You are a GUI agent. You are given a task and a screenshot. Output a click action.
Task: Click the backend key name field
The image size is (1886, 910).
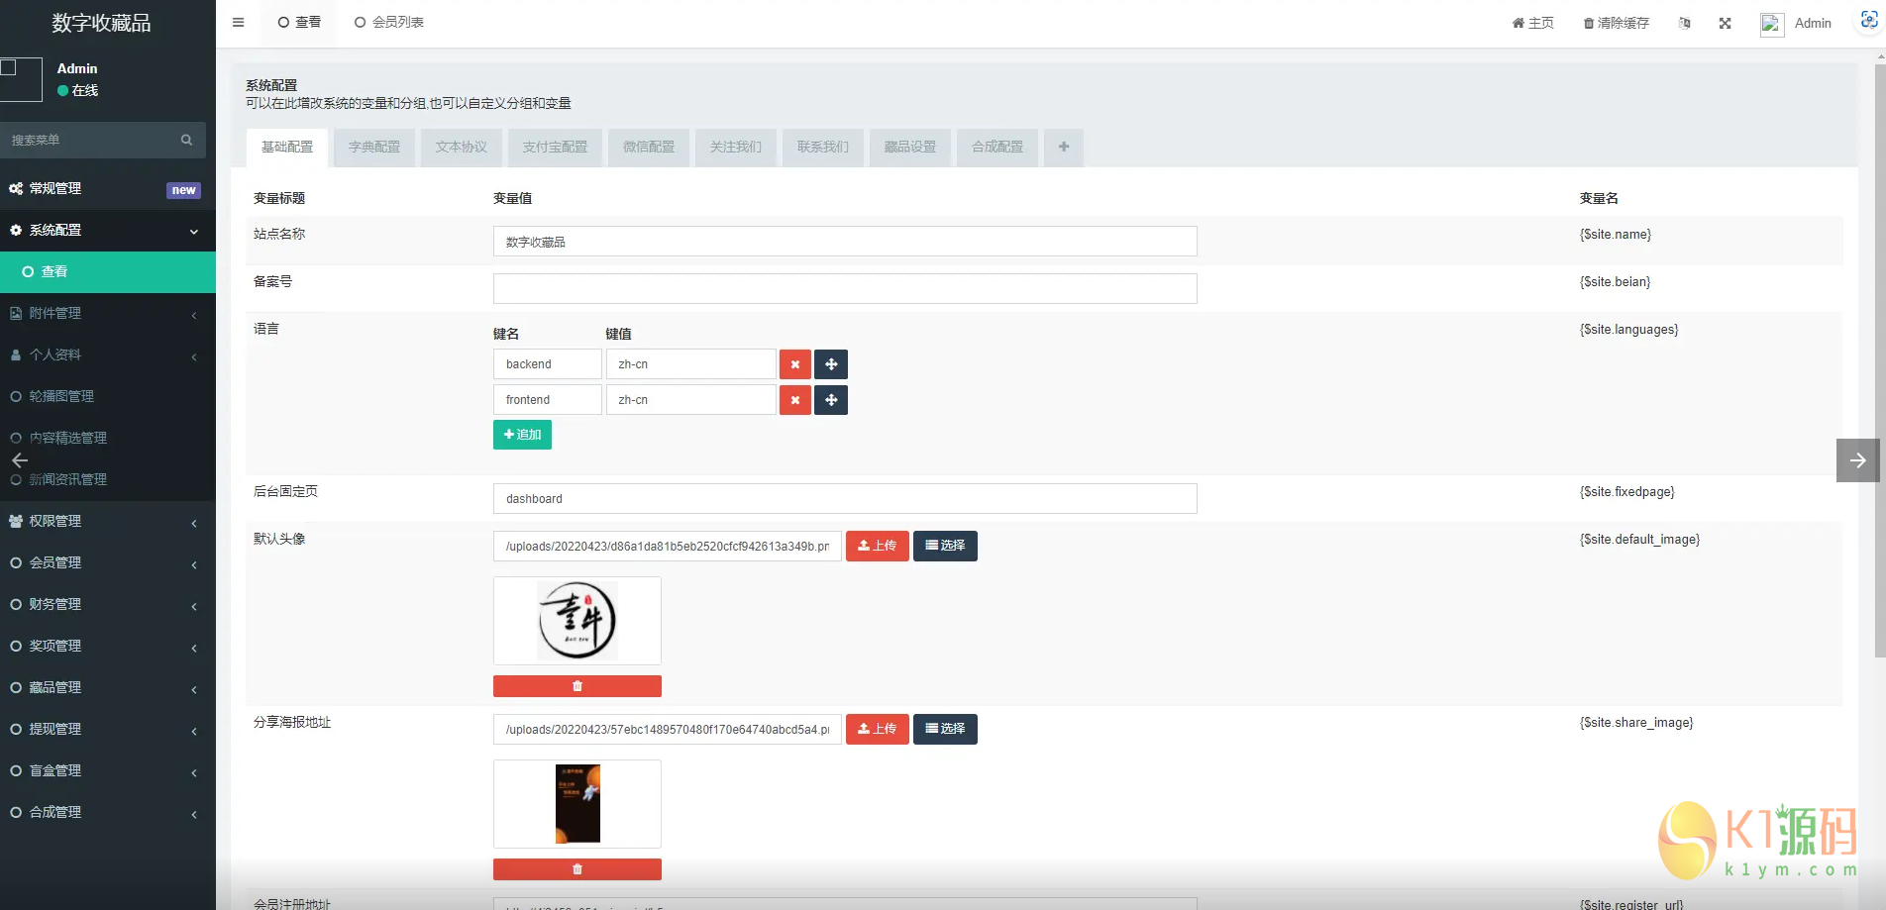pyautogui.click(x=548, y=364)
